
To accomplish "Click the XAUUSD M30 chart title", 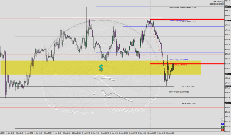I will pyautogui.click(x=216, y=4).
